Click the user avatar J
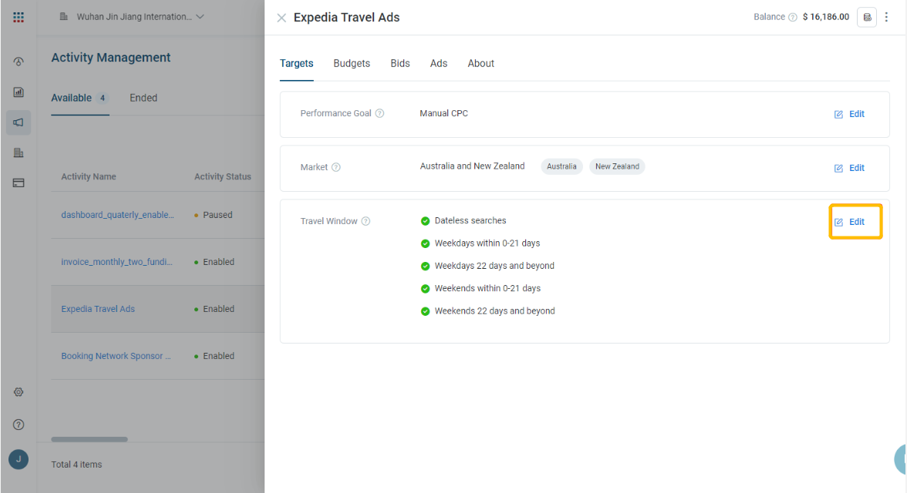Viewport: 907px width, 493px height. pos(19,459)
